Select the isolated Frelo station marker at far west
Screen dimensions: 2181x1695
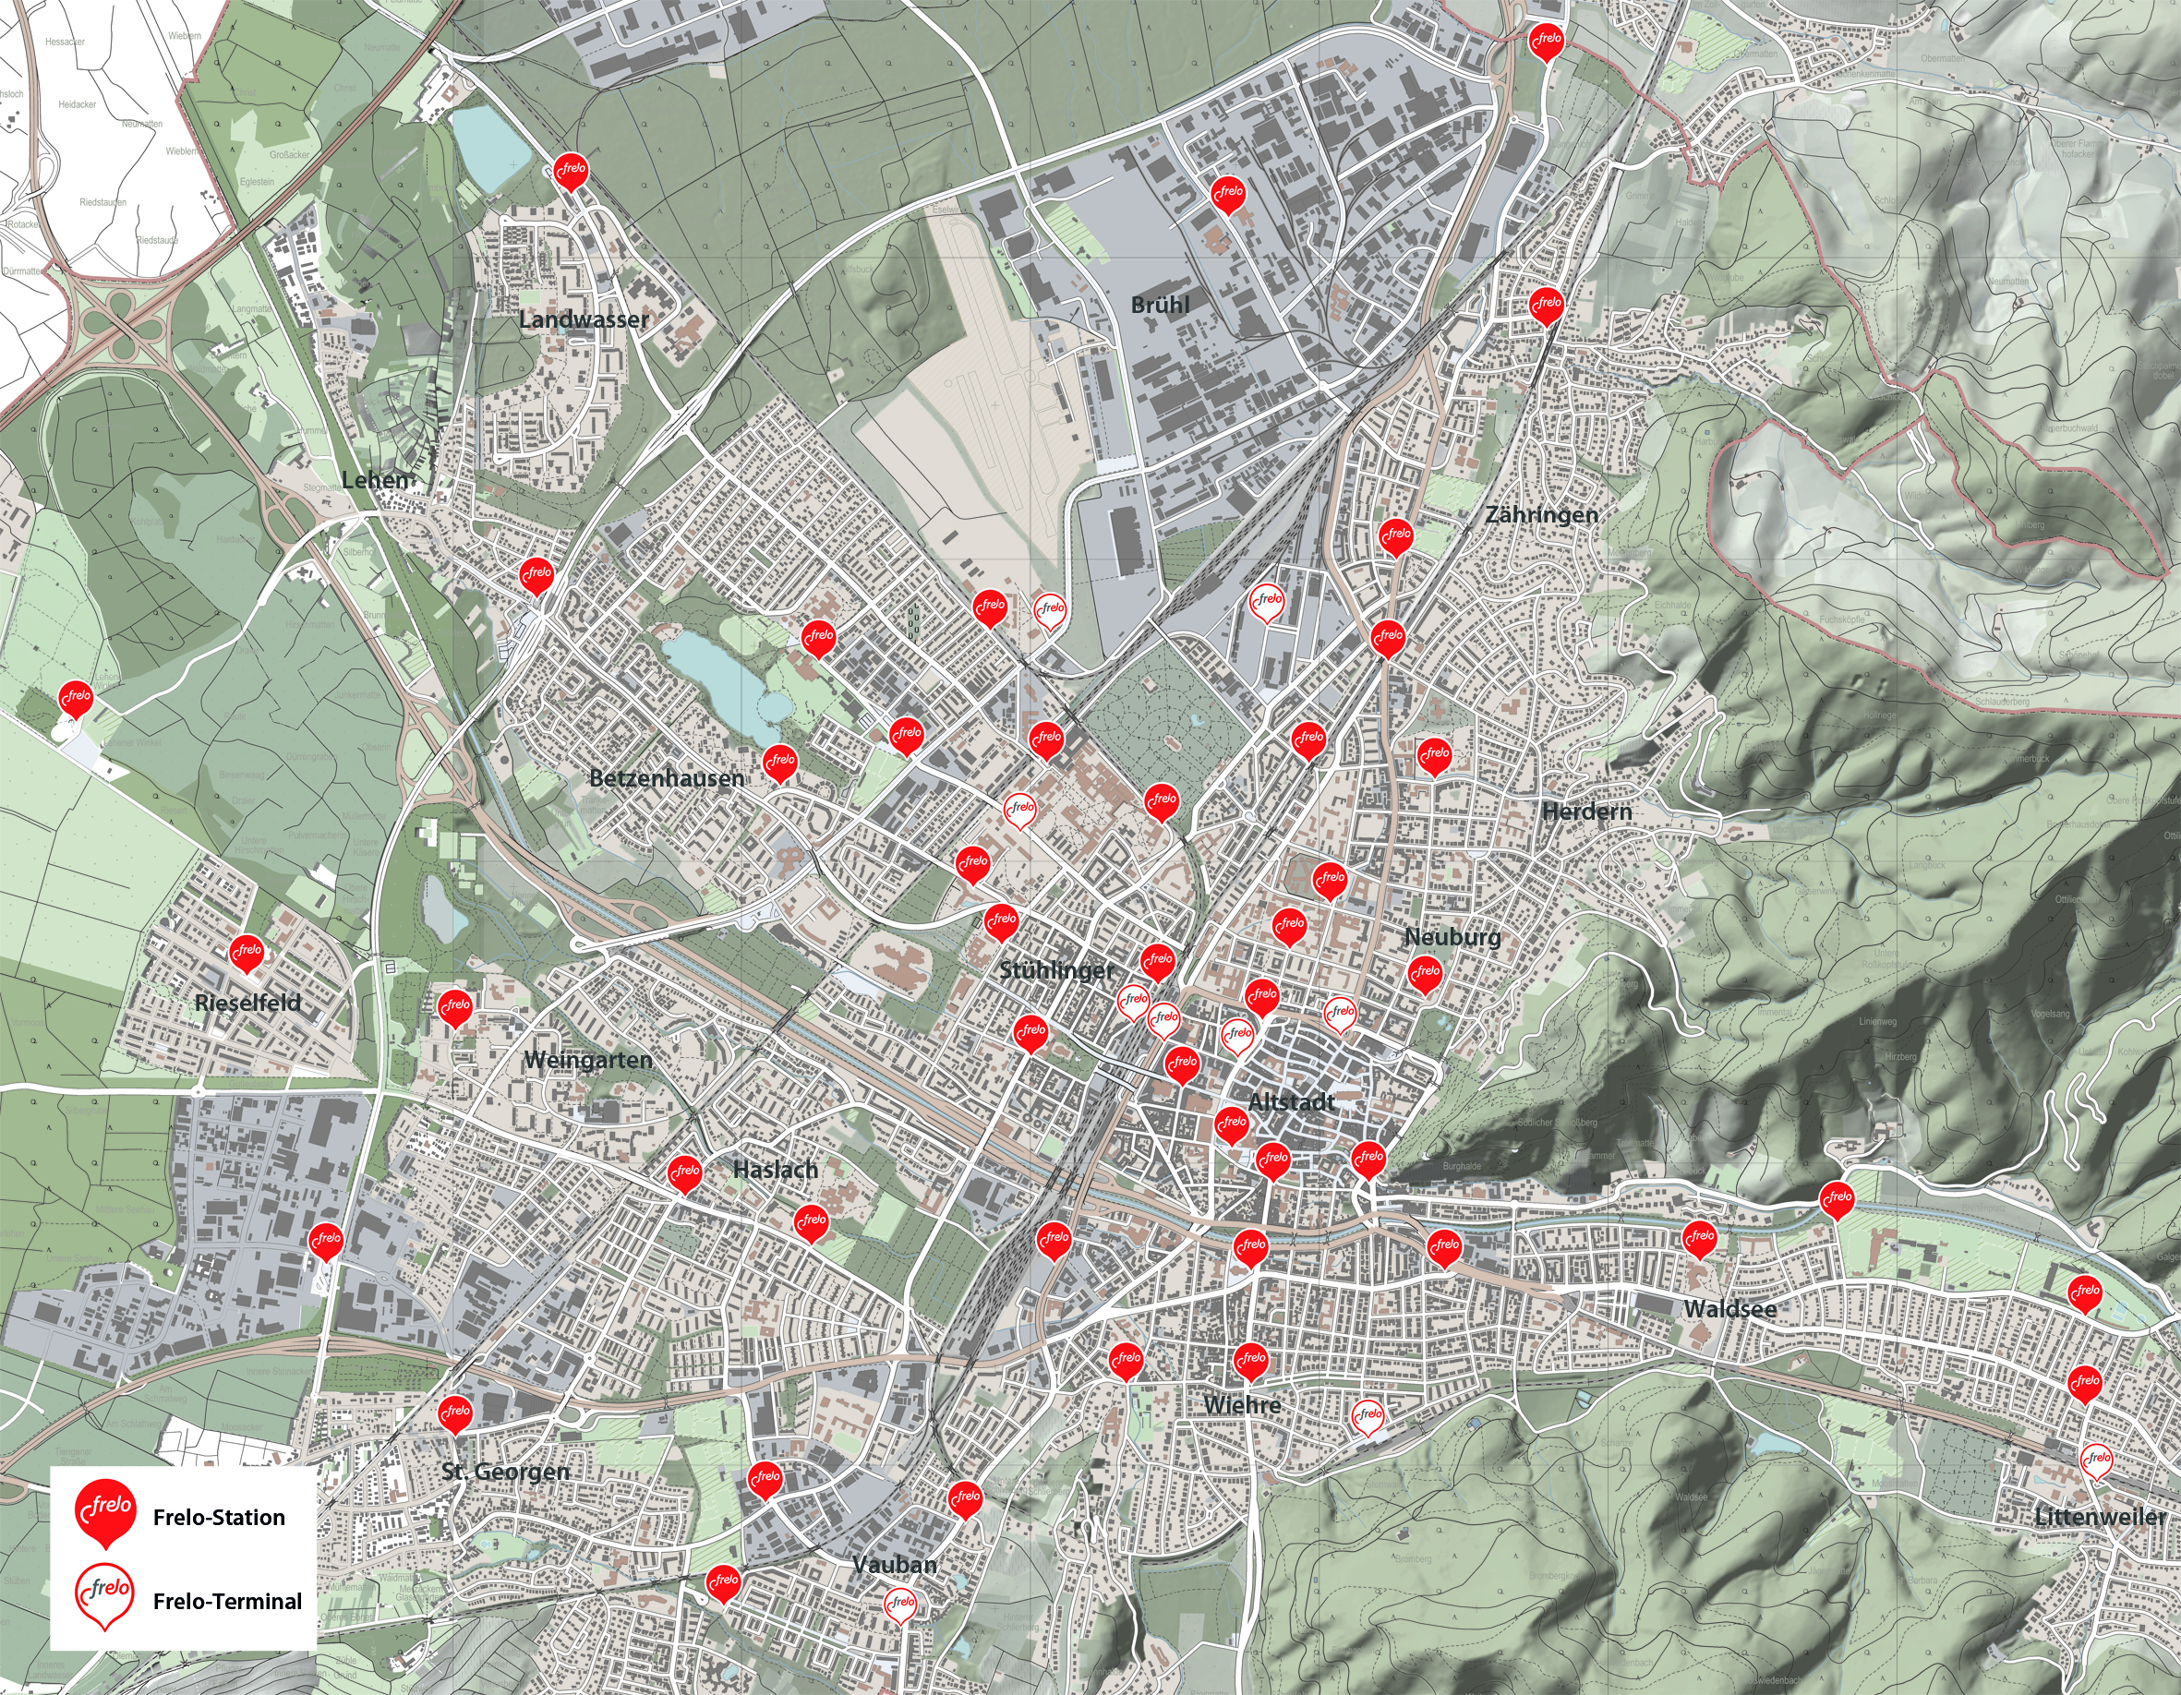[76, 698]
